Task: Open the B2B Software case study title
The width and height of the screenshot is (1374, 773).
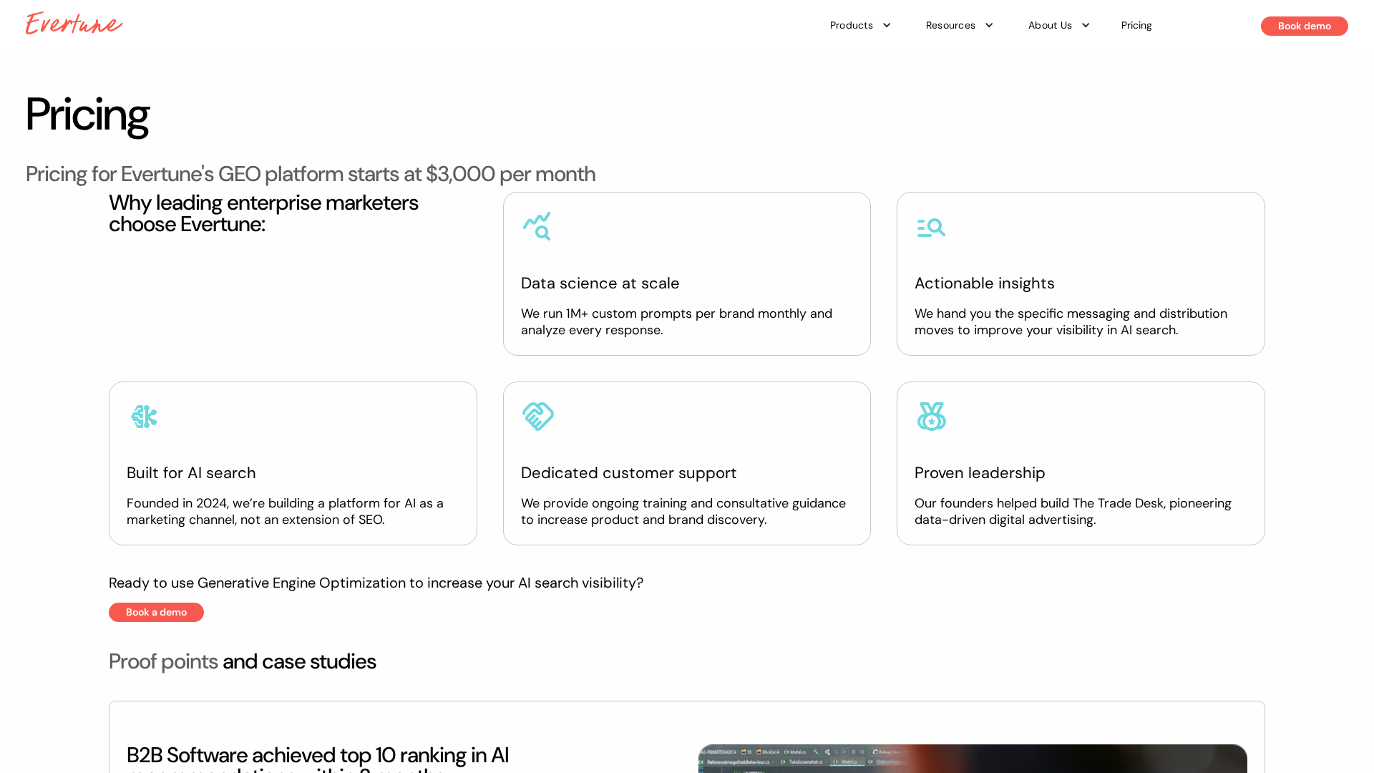Action: 318,757
